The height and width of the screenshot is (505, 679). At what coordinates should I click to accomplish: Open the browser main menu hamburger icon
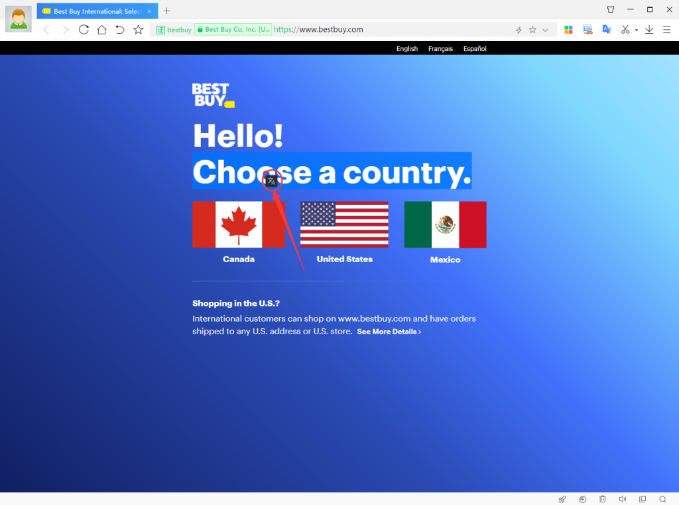click(x=667, y=29)
